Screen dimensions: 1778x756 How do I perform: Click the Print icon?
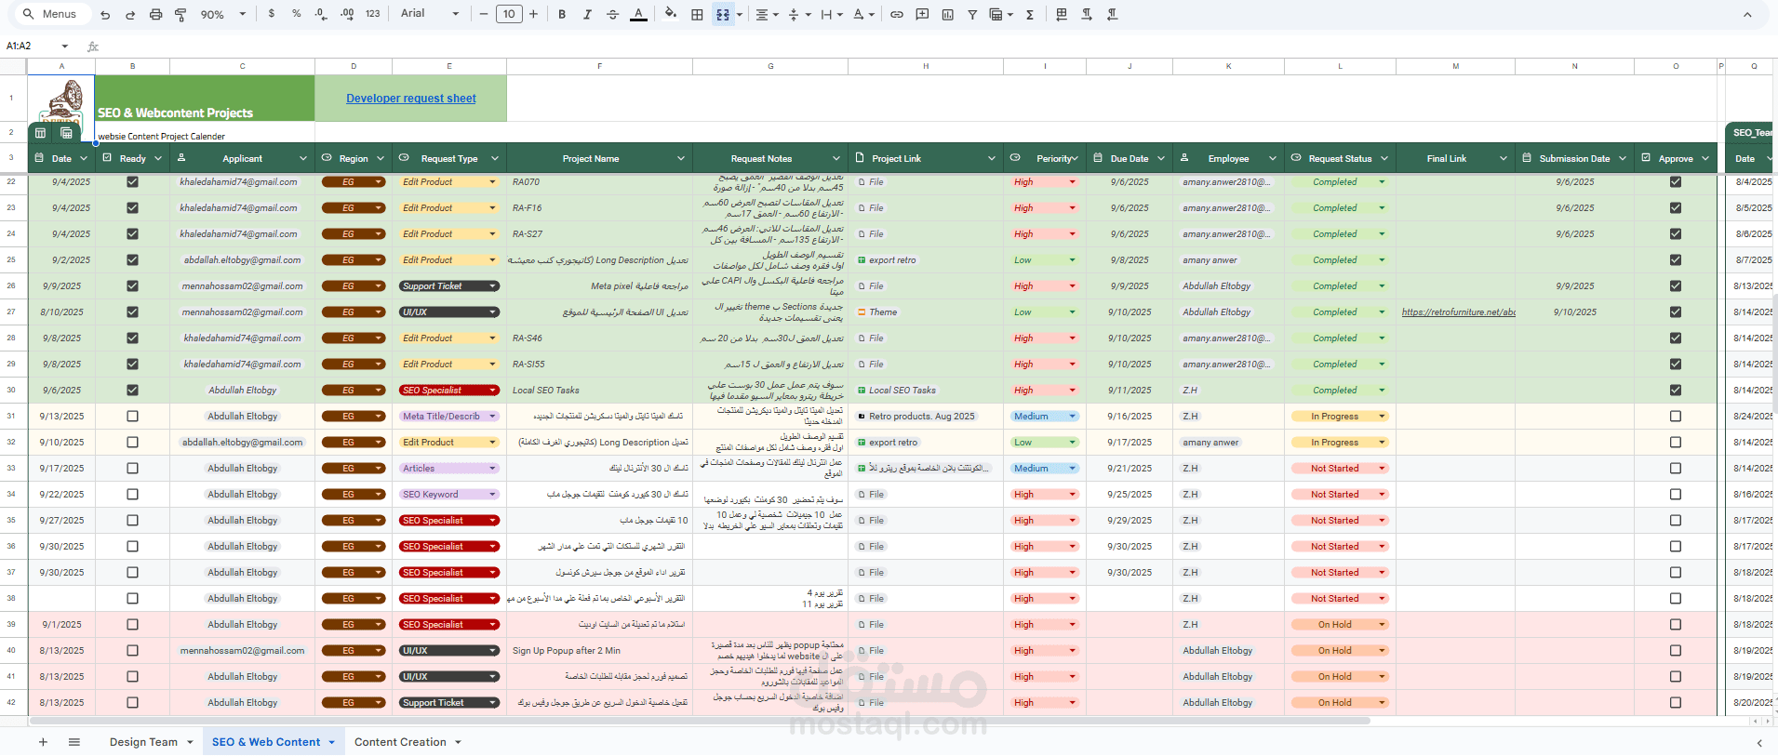[x=155, y=15]
